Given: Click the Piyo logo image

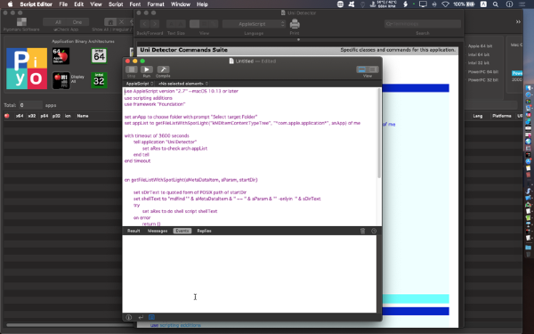Looking at the screenshot, I should (27, 69).
